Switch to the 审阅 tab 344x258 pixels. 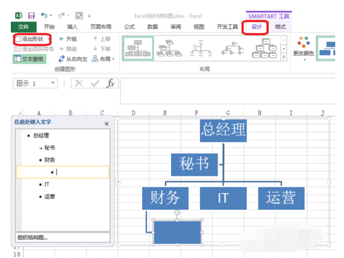[x=176, y=27]
